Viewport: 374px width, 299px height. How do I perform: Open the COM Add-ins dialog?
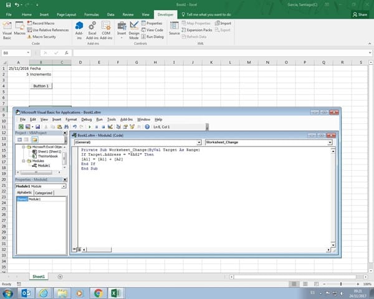coord(106,29)
